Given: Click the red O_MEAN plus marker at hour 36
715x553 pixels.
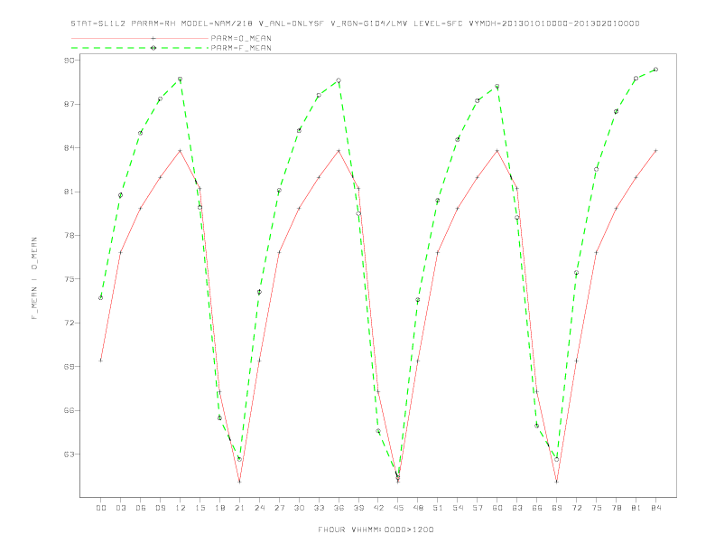Looking at the screenshot, I should [339, 151].
